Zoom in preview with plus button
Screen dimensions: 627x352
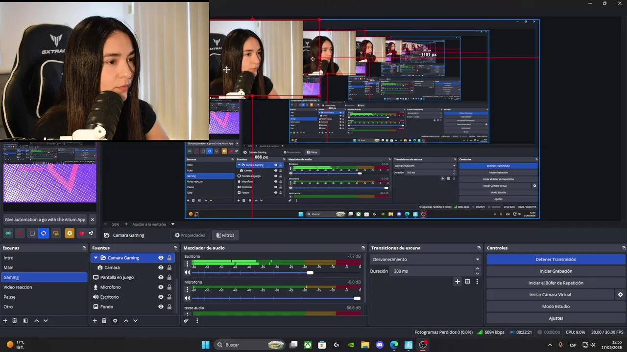point(126,224)
